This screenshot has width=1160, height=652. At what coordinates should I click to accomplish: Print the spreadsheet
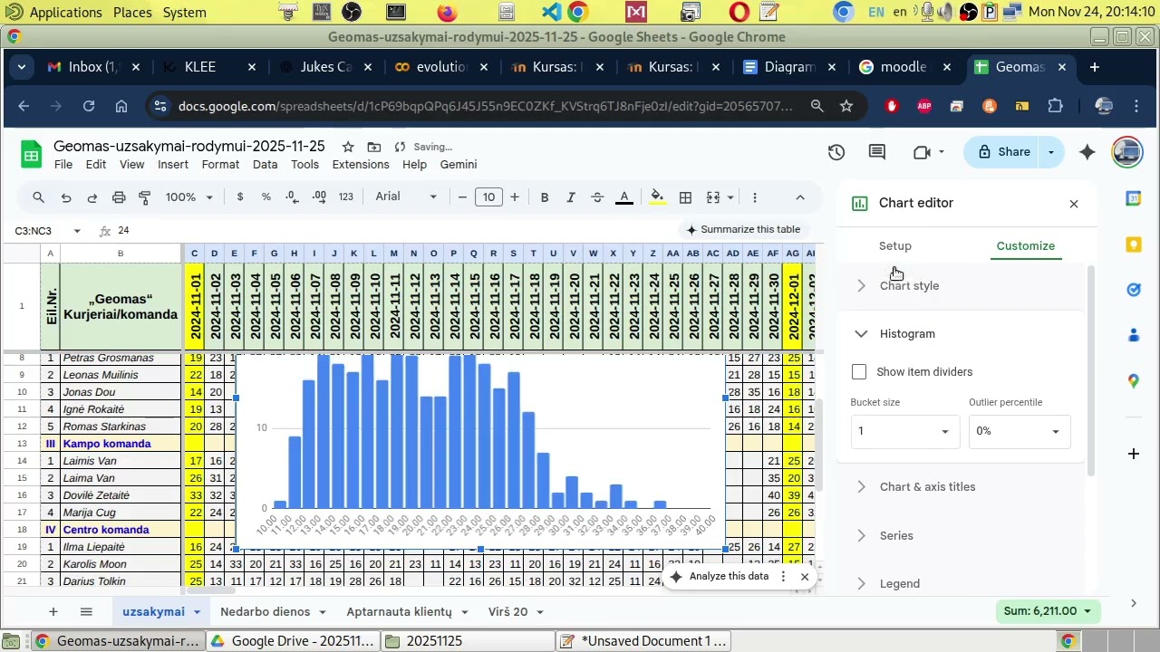pyautogui.click(x=119, y=197)
